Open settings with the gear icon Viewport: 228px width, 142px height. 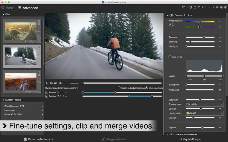click(221, 7)
